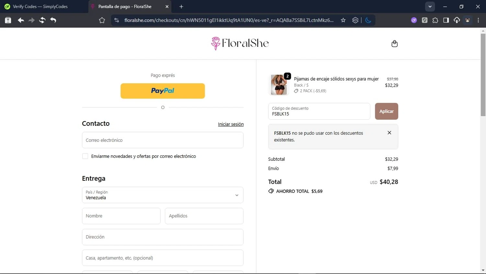The height and width of the screenshot is (274, 486).
Task: Click the tag icon beside AHORRO TOTAL
Action: click(x=271, y=191)
